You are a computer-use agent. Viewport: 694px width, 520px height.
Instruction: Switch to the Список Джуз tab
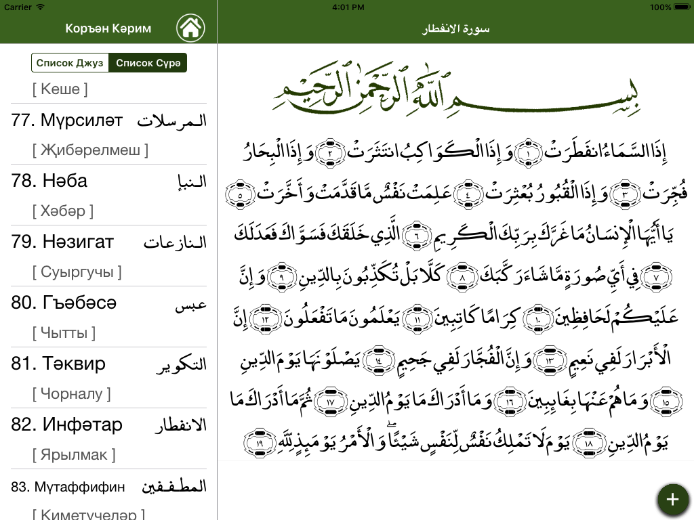tap(70, 63)
